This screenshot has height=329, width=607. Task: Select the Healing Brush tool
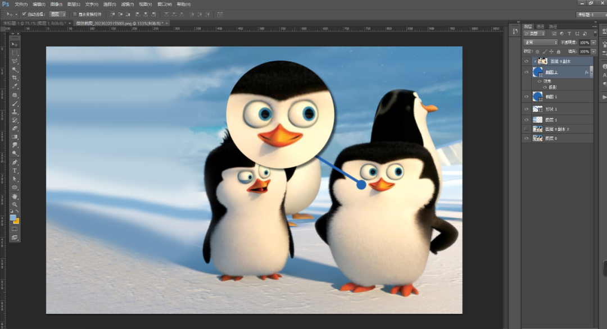tap(15, 95)
